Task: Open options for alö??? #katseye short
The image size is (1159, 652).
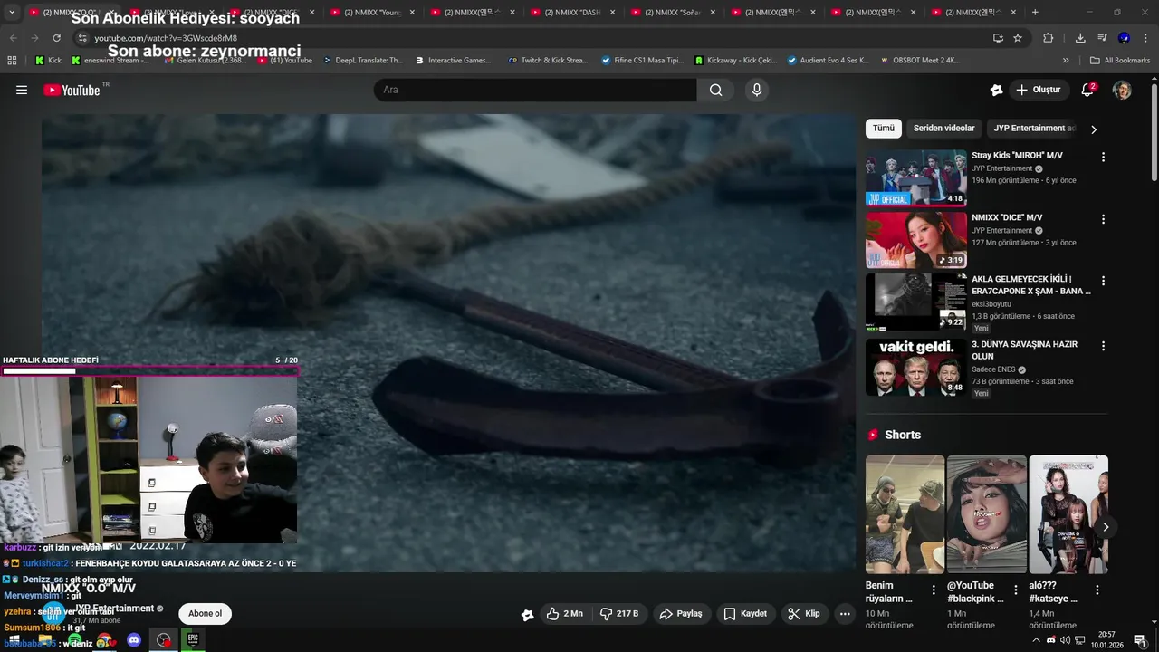Action: pyautogui.click(x=1097, y=590)
